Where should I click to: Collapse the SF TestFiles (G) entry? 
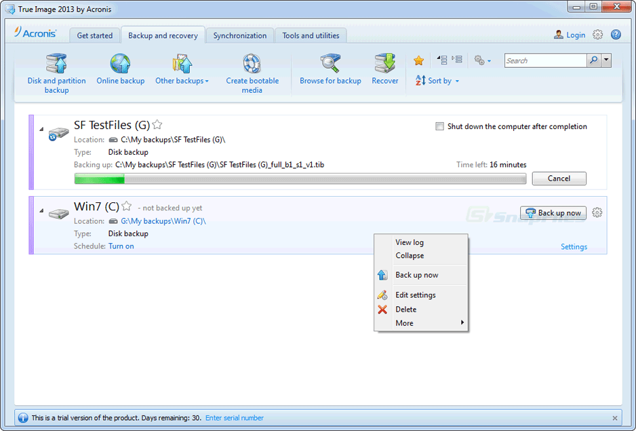pyautogui.click(x=41, y=129)
